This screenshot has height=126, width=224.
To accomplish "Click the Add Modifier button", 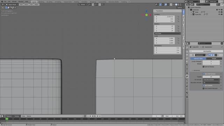I will [206, 51].
